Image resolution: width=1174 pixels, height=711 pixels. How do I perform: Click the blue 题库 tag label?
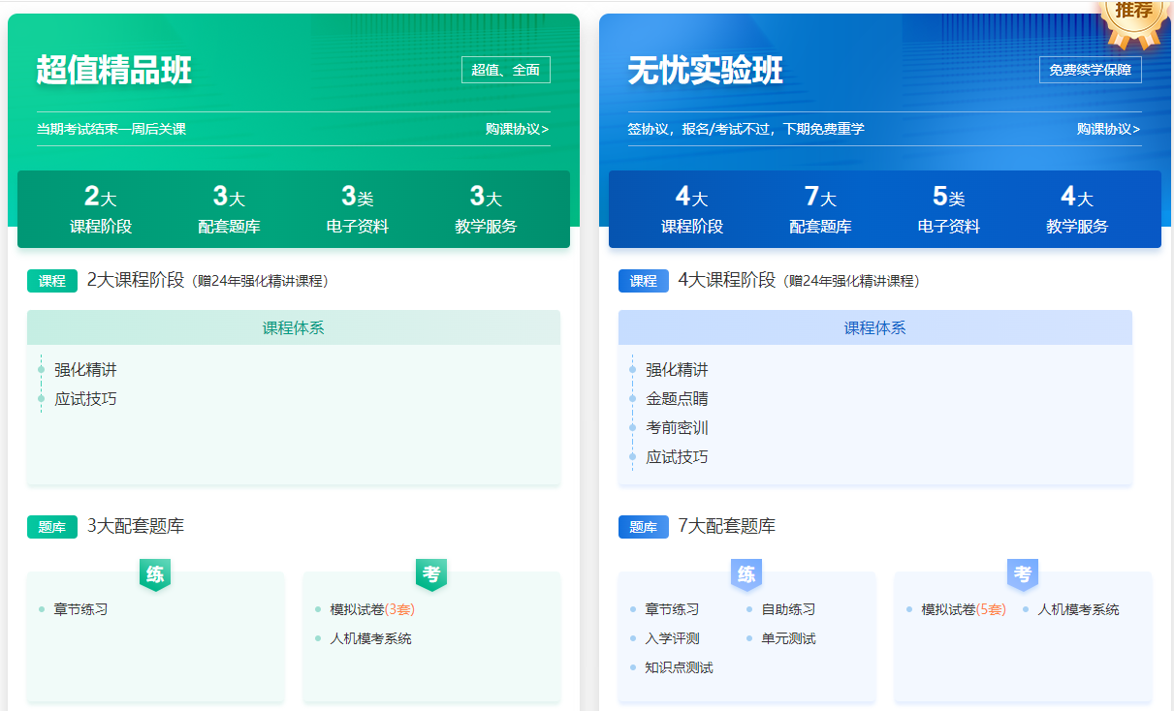pos(644,527)
